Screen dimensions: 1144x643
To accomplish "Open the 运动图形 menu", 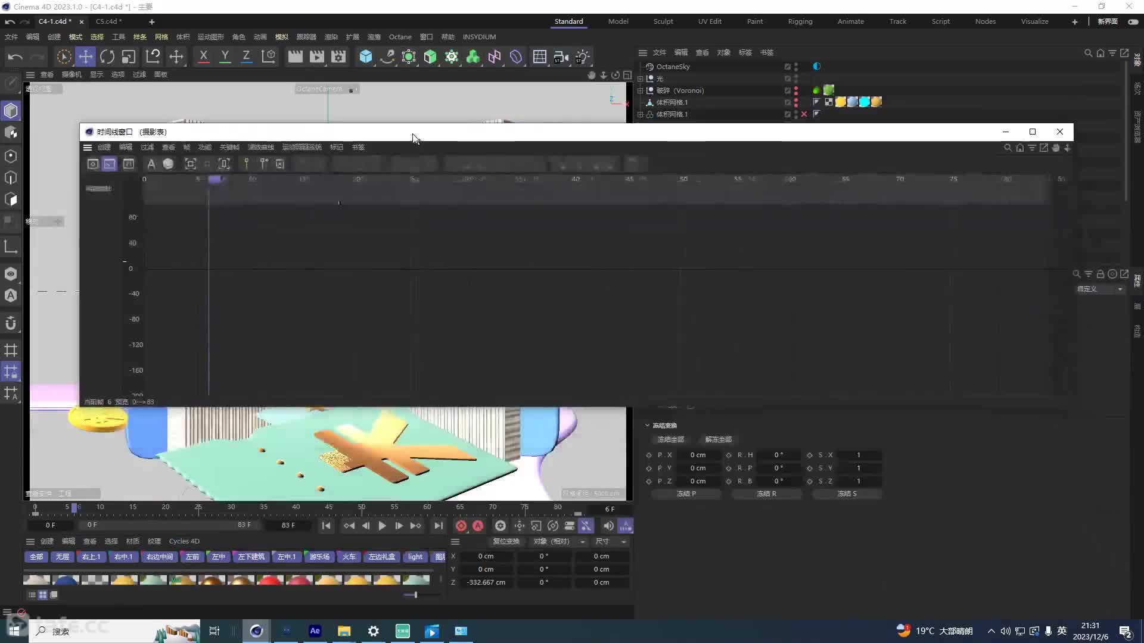I will point(211,37).
